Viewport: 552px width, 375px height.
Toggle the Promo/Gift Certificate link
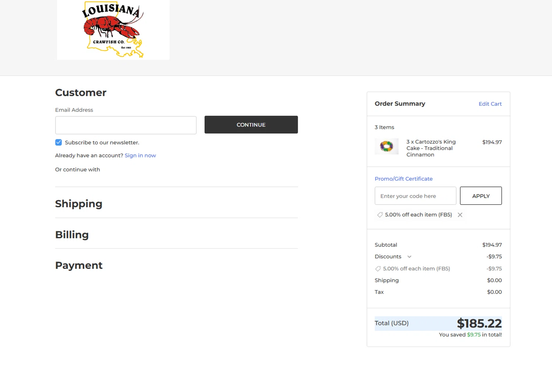coord(404,179)
